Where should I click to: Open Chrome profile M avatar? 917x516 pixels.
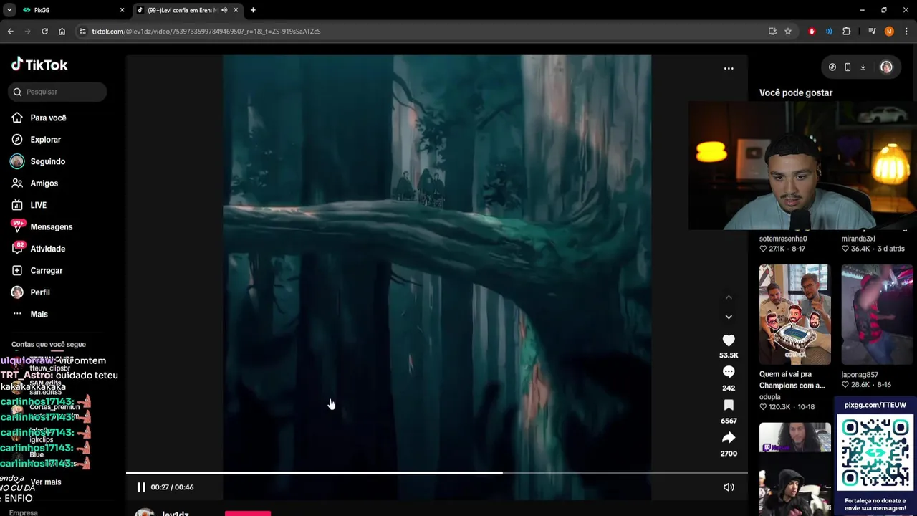pyautogui.click(x=889, y=32)
